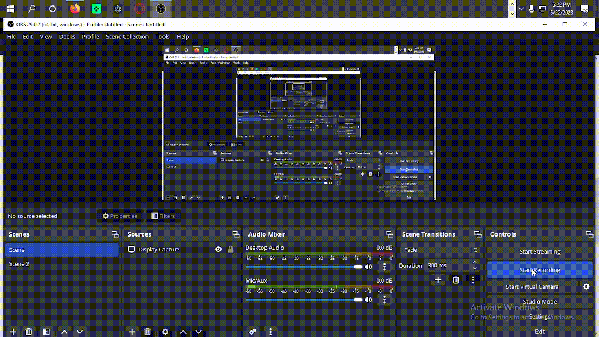Open Desktop Audio three-dot options menu
The image size is (599, 337).
pyautogui.click(x=385, y=267)
